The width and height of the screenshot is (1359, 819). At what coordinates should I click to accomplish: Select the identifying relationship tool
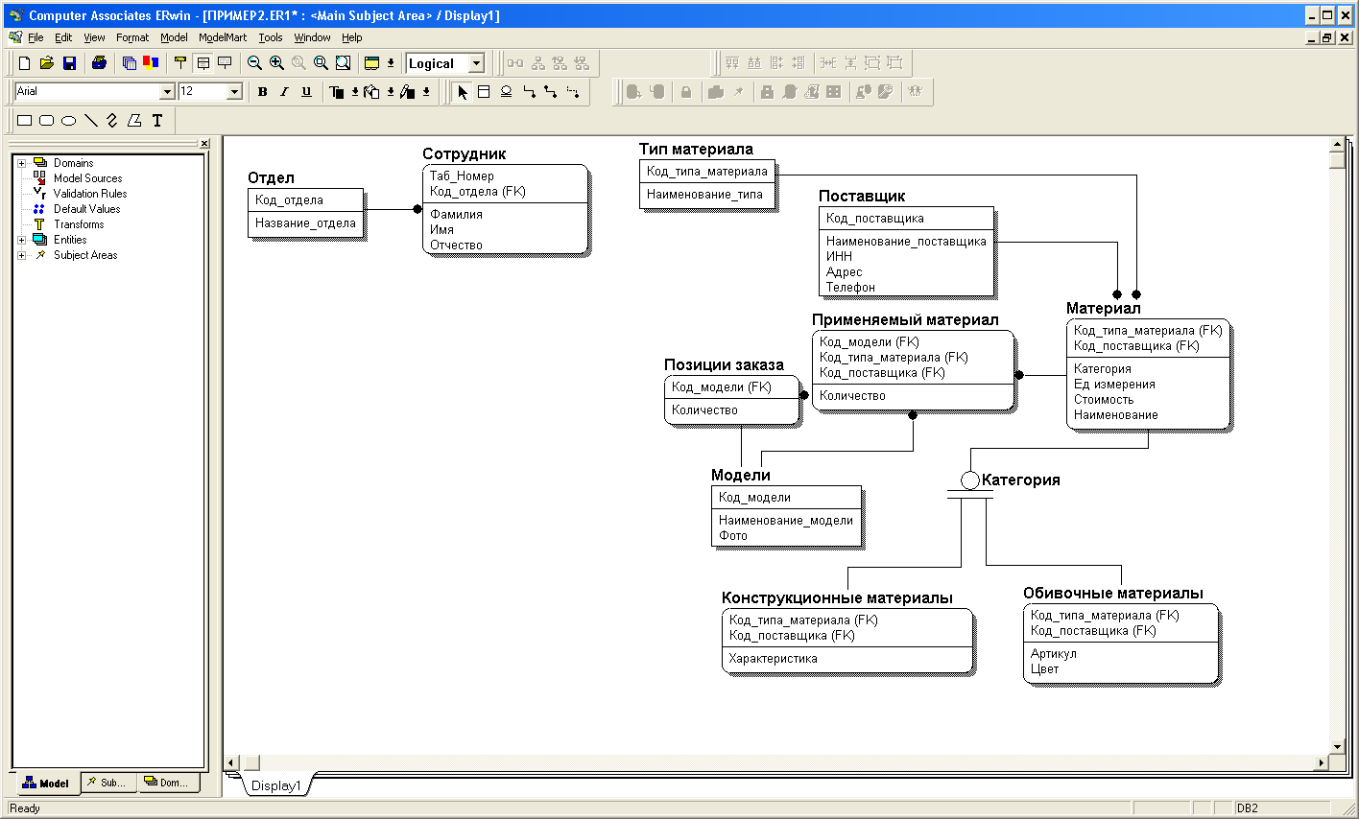[529, 92]
